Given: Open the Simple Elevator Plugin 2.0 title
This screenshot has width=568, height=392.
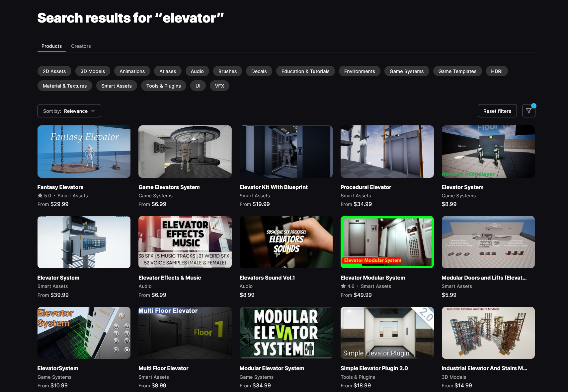Looking at the screenshot, I should (374, 368).
